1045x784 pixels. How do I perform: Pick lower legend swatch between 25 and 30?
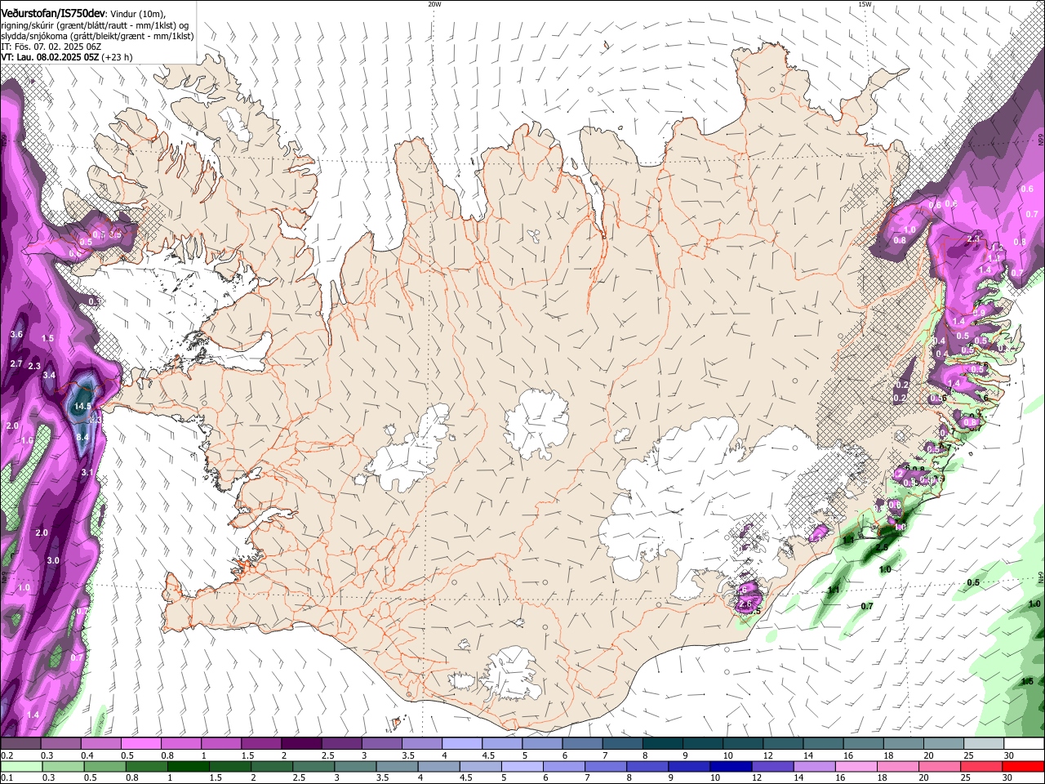pos(982,766)
